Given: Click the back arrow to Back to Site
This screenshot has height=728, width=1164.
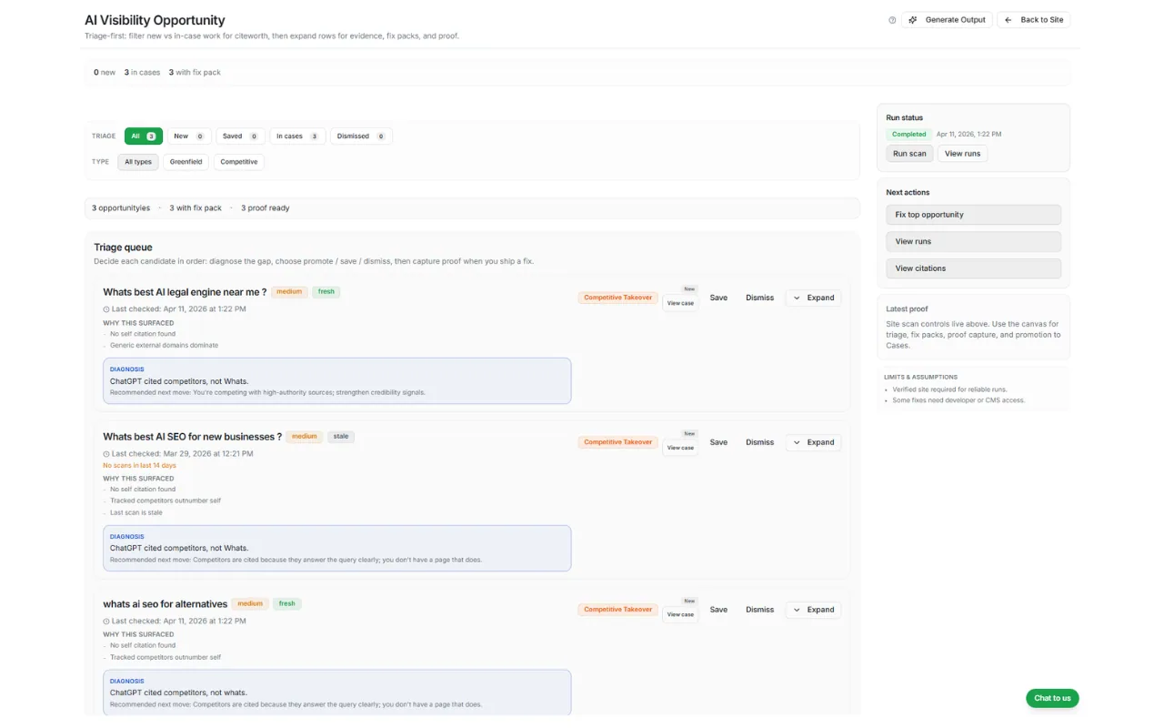Looking at the screenshot, I should pyautogui.click(x=1008, y=20).
